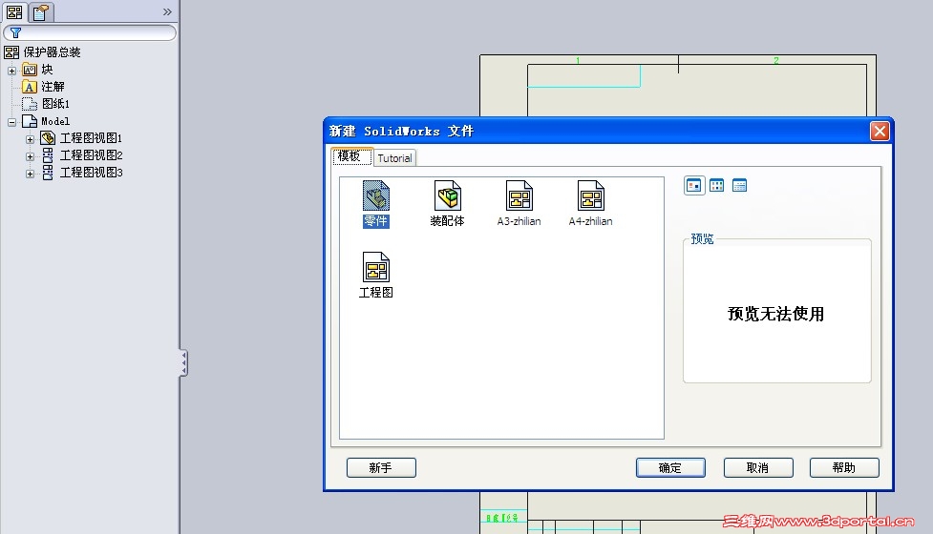Click the 工程图视图2 view icon
The width and height of the screenshot is (933, 534).
click(x=48, y=155)
